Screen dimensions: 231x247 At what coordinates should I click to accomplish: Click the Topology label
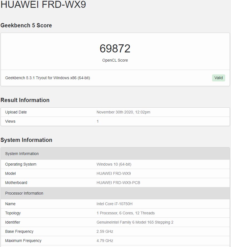pos(13,213)
